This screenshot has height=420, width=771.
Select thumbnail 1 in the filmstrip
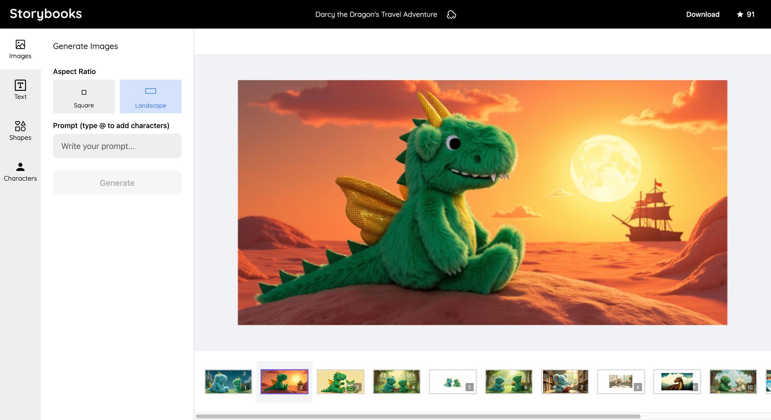click(228, 381)
